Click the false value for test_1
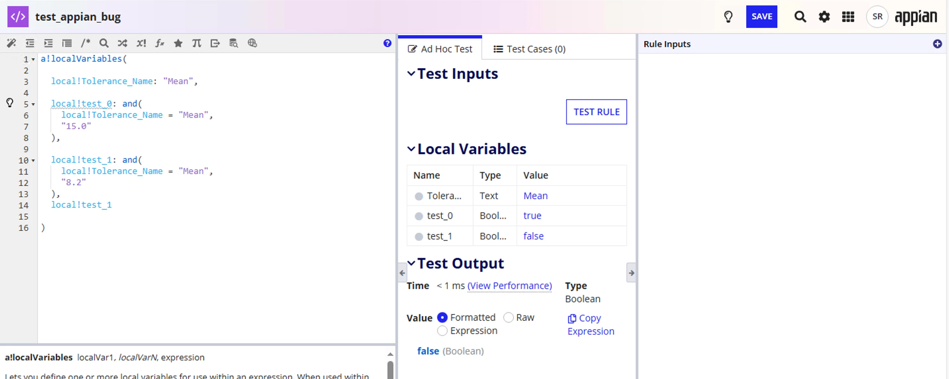 533,236
